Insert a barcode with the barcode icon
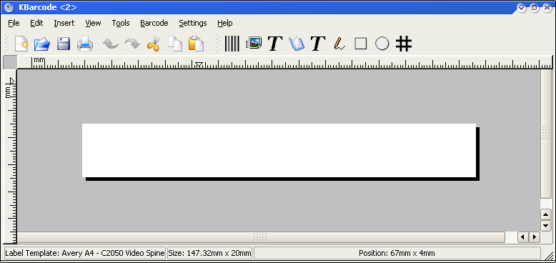Viewport: 556px width, 263px height. pyautogui.click(x=232, y=44)
